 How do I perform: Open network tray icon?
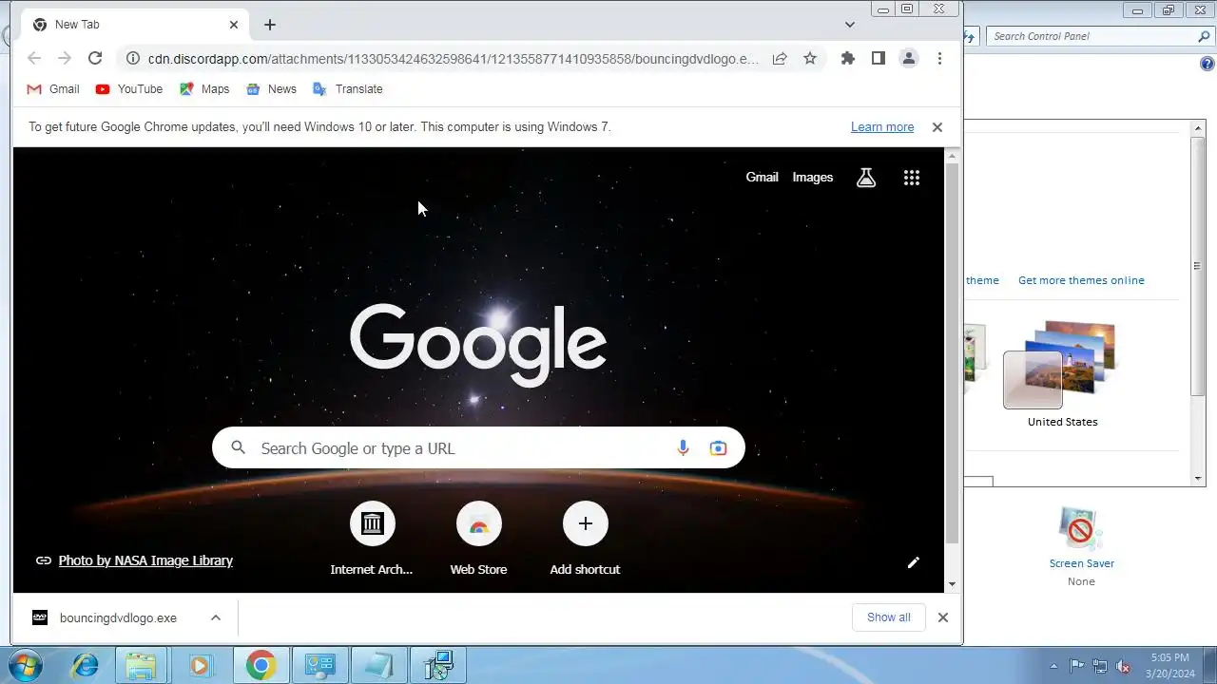[x=1100, y=666]
